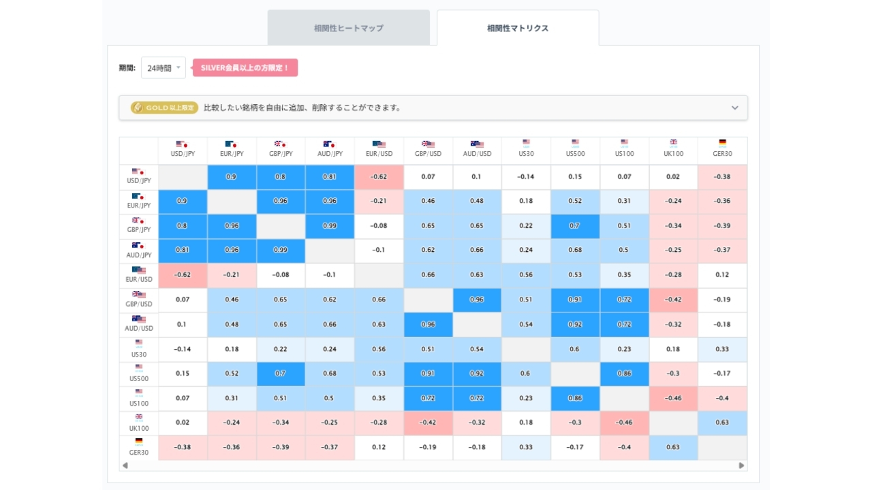Click the 0.33 cell in US30 row
The height and width of the screenshot is (490, 872).
(722, 349)
